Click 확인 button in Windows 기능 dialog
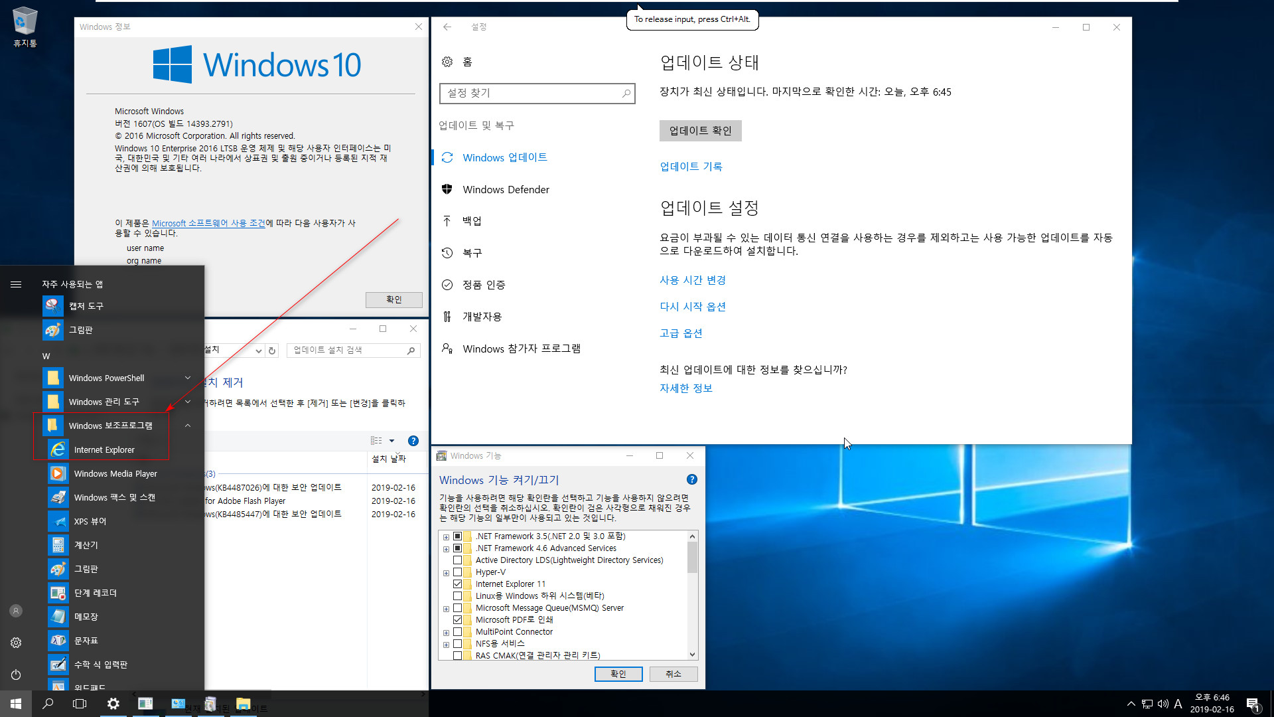Screen dimensions: 1274x717 [618, 673]
